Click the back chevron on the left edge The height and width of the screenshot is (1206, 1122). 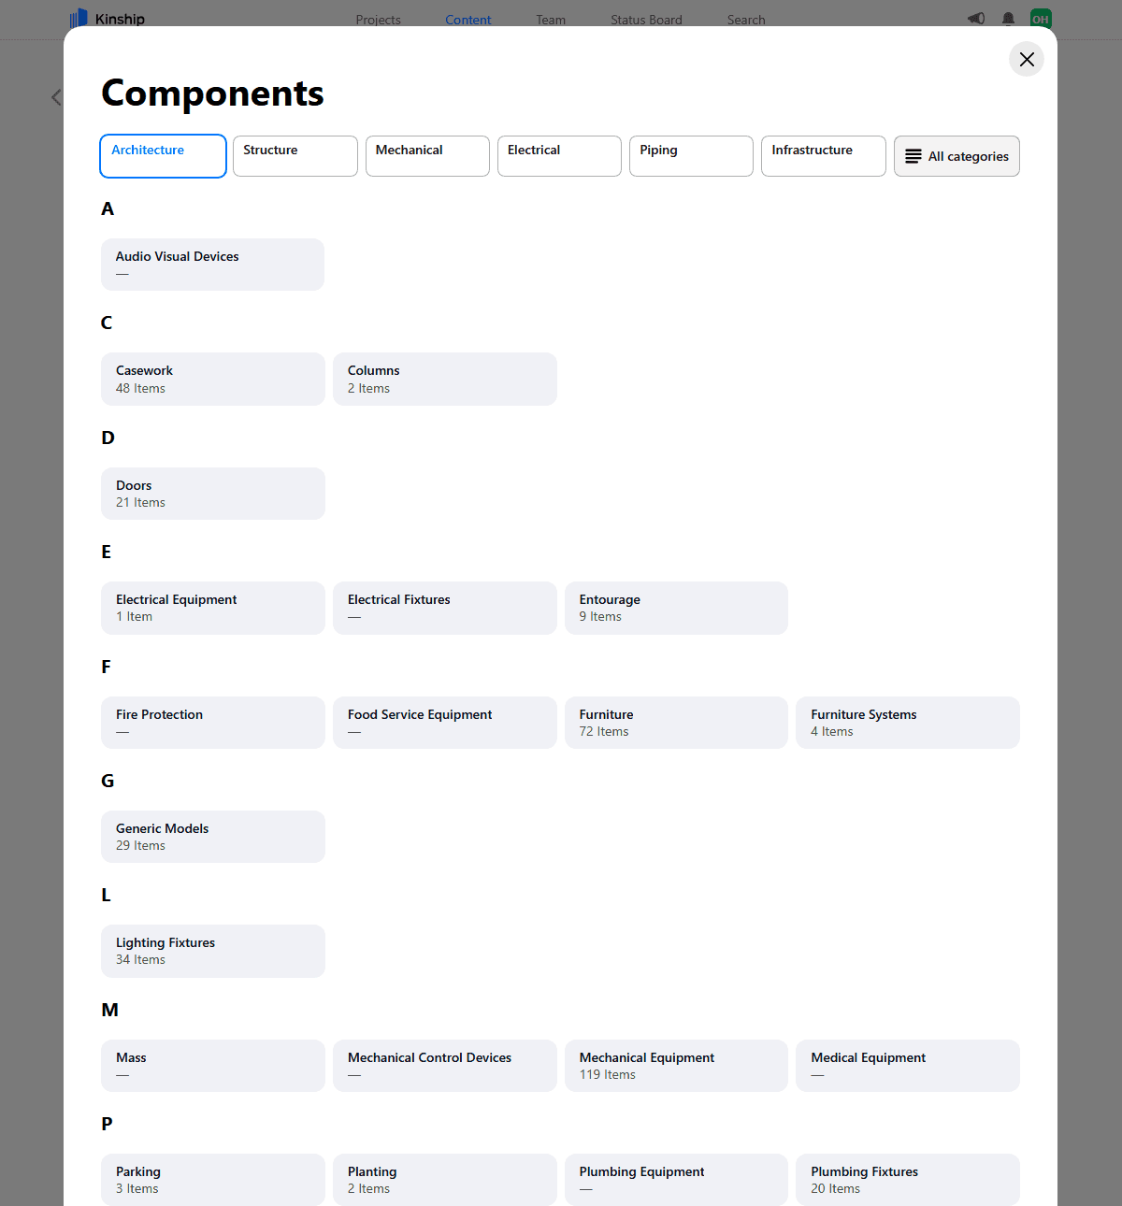(x=55, y=97)
